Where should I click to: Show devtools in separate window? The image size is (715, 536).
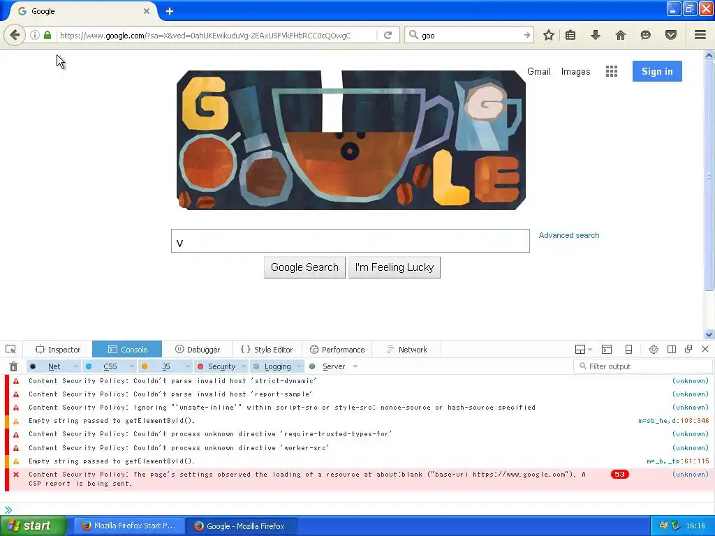(x=688, y=349)
